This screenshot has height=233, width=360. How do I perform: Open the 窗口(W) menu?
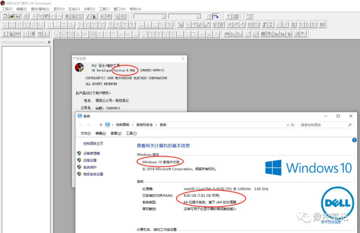119,9
